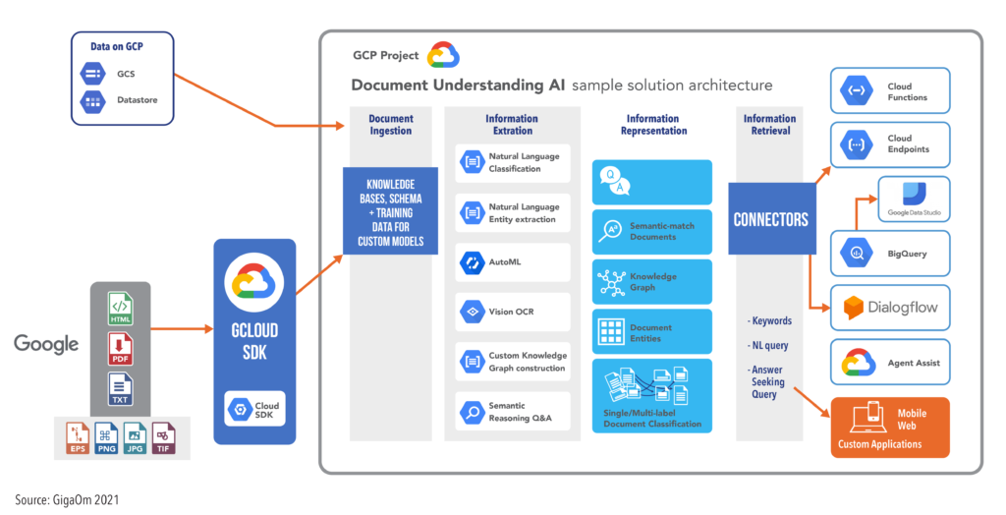Click the AutoML icon
This screenshot has width=1006, height=515.
coord(473,262)
